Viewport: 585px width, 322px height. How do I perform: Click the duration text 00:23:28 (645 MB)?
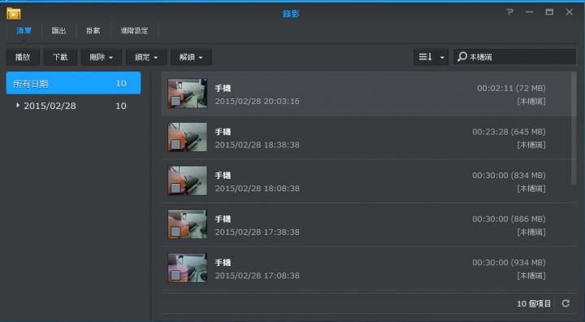[x=509, y=132]
